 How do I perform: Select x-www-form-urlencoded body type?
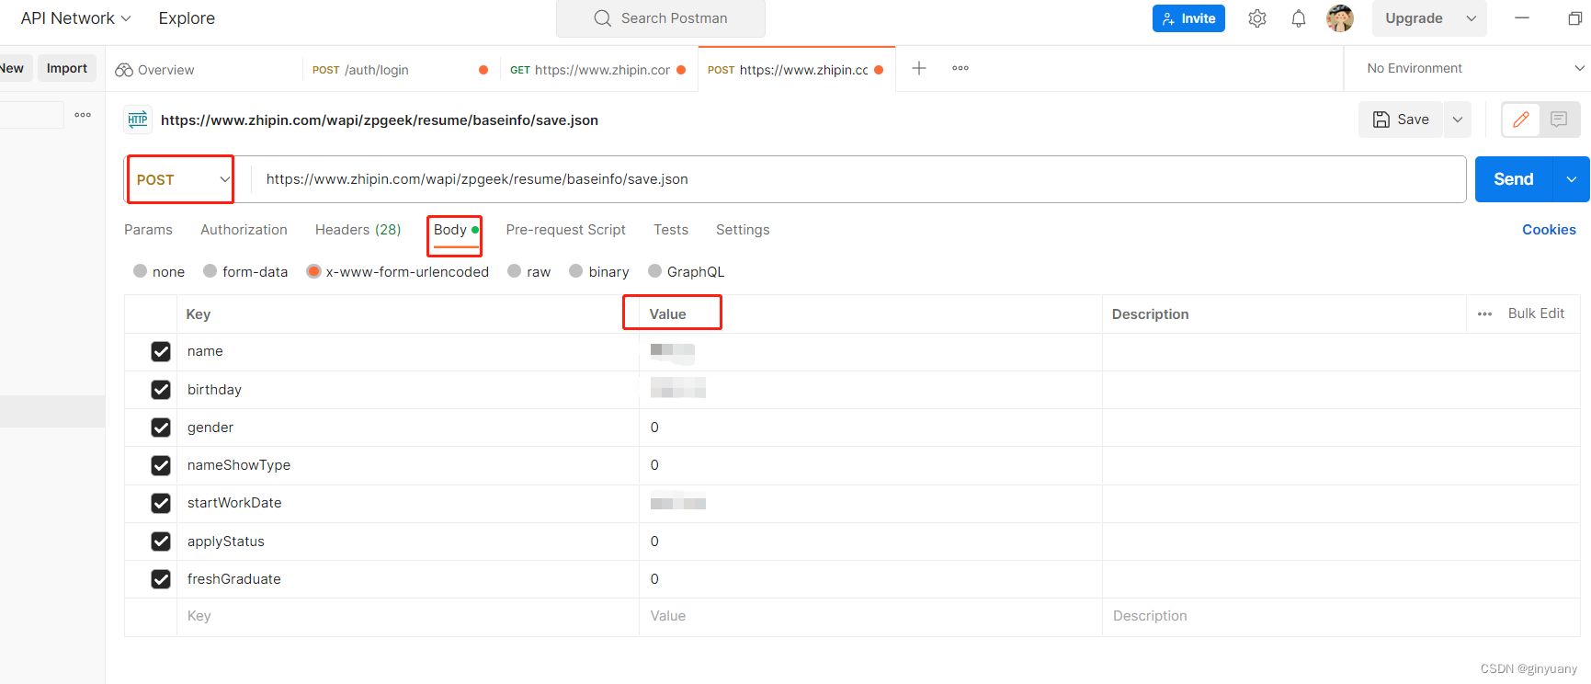click(314, 271)
